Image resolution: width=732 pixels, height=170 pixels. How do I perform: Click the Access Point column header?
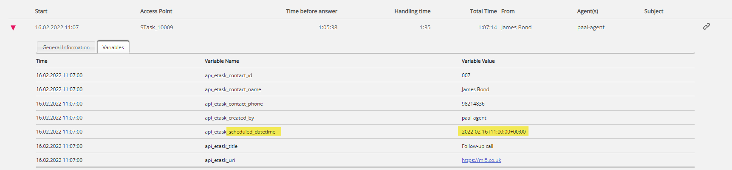(156, 11)
